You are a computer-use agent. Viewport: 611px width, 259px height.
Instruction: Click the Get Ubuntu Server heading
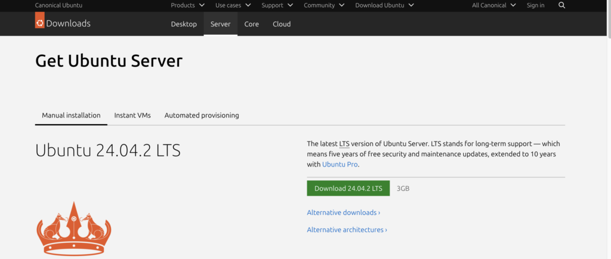(x=109, y=61)
